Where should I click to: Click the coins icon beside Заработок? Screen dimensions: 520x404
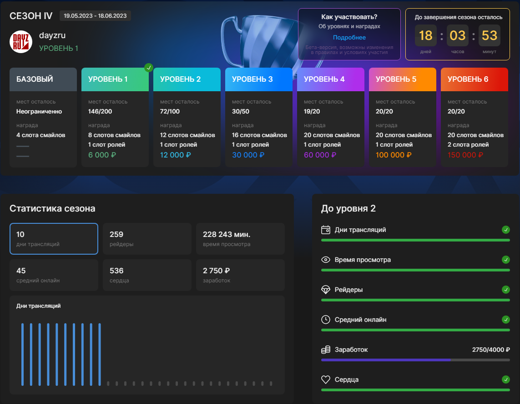coord(325,350)
